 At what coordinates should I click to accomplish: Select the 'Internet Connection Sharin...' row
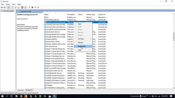tap(75, 83)
